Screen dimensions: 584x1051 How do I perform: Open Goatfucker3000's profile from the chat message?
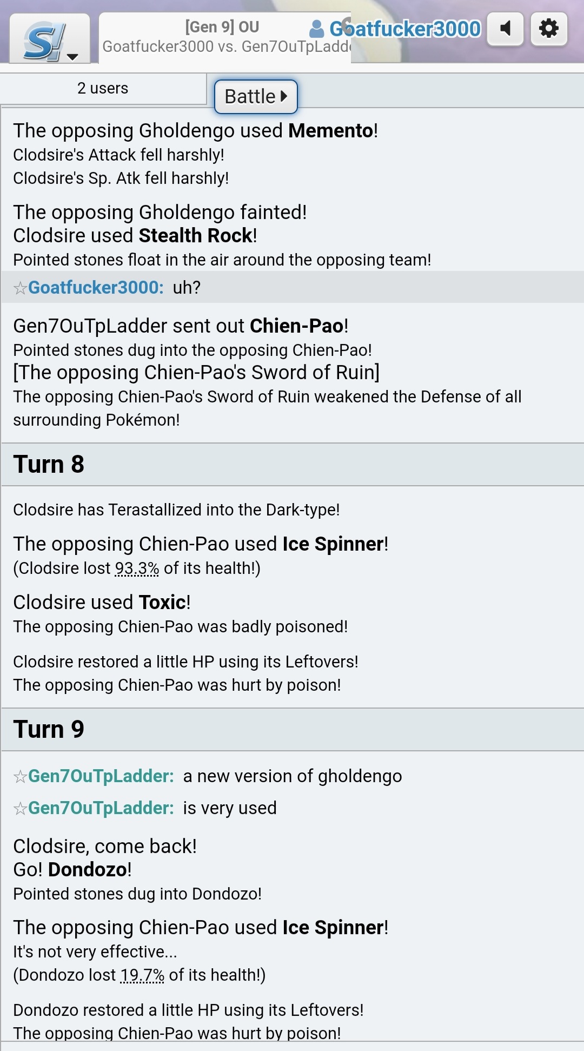tap(96, 287)
